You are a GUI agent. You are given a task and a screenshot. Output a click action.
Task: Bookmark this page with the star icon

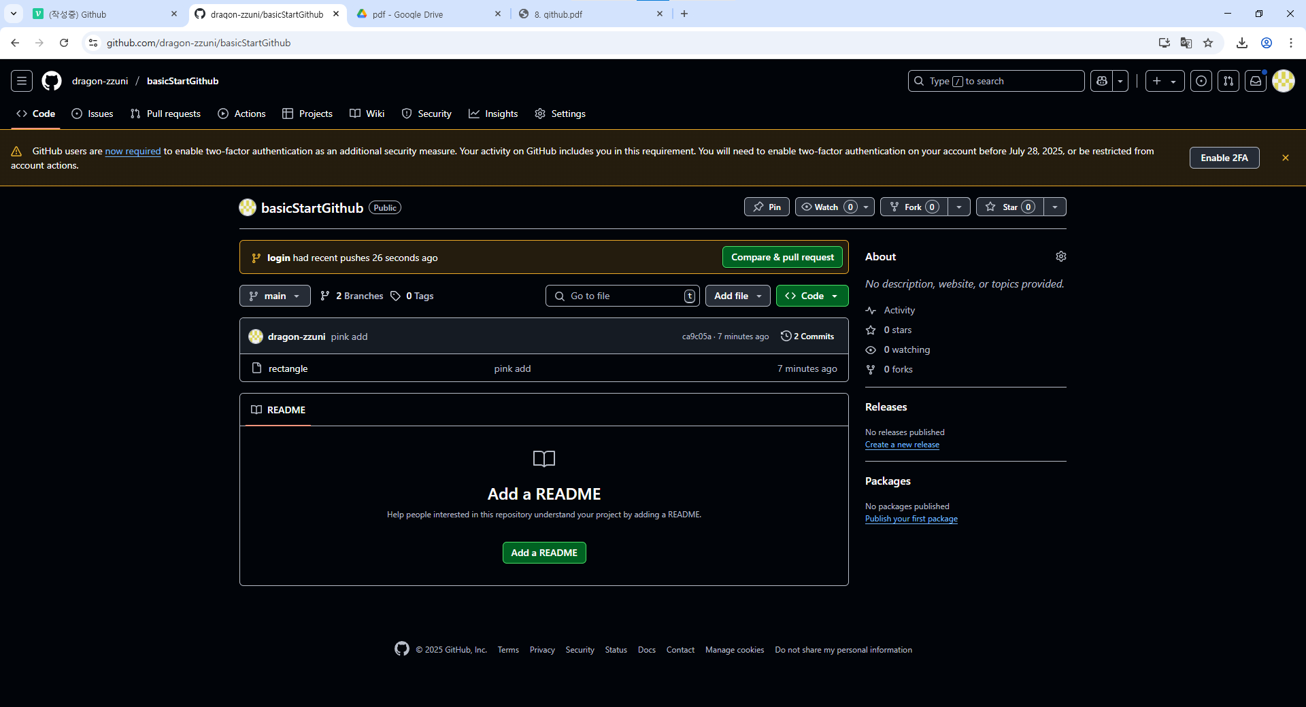1208,43
